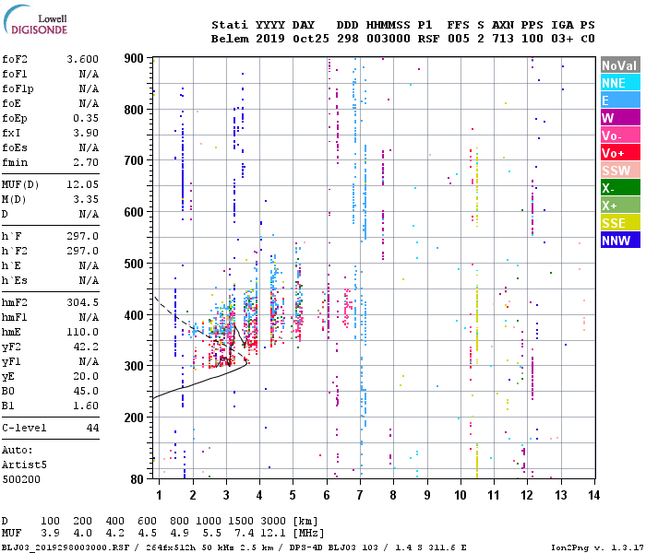The image size is (646, 553).
Task: Click the 3 MHz frequency axis label
Action: pos(226,495)
